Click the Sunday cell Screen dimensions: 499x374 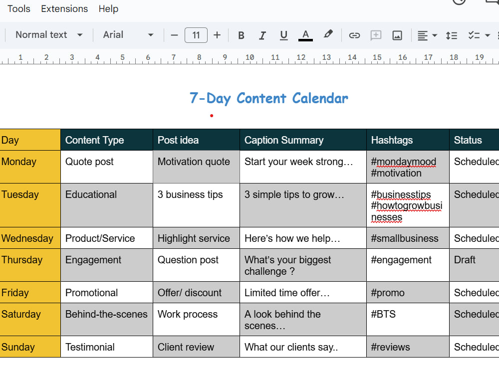(x=30, y=347)
